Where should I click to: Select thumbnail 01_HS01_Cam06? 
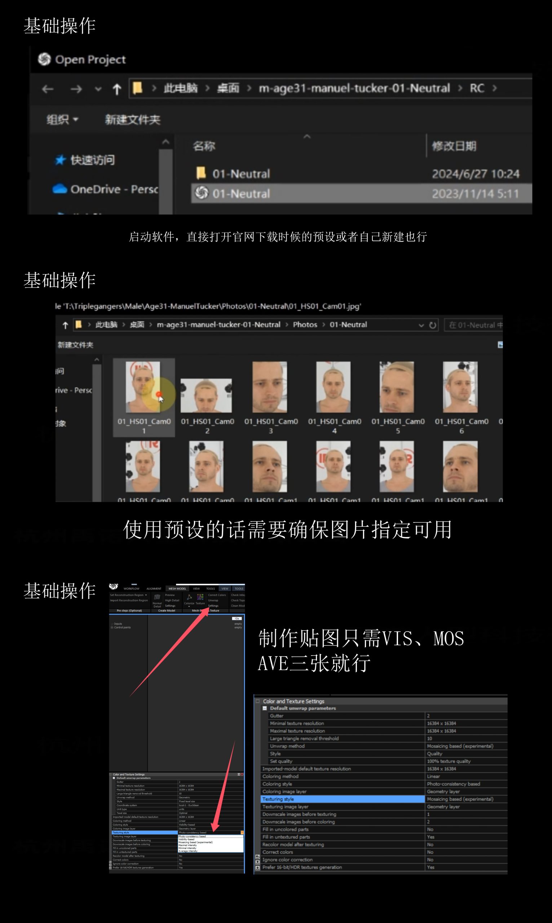click(x=461, y=397)
